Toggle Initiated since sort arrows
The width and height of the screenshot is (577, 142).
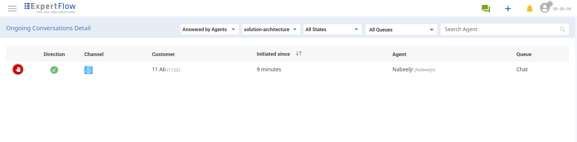[299, 54]
